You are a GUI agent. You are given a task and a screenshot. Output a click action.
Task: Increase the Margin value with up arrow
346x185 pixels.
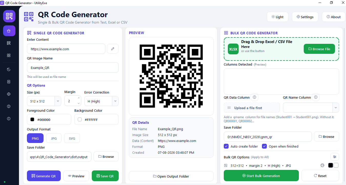[x=78, y=98]
